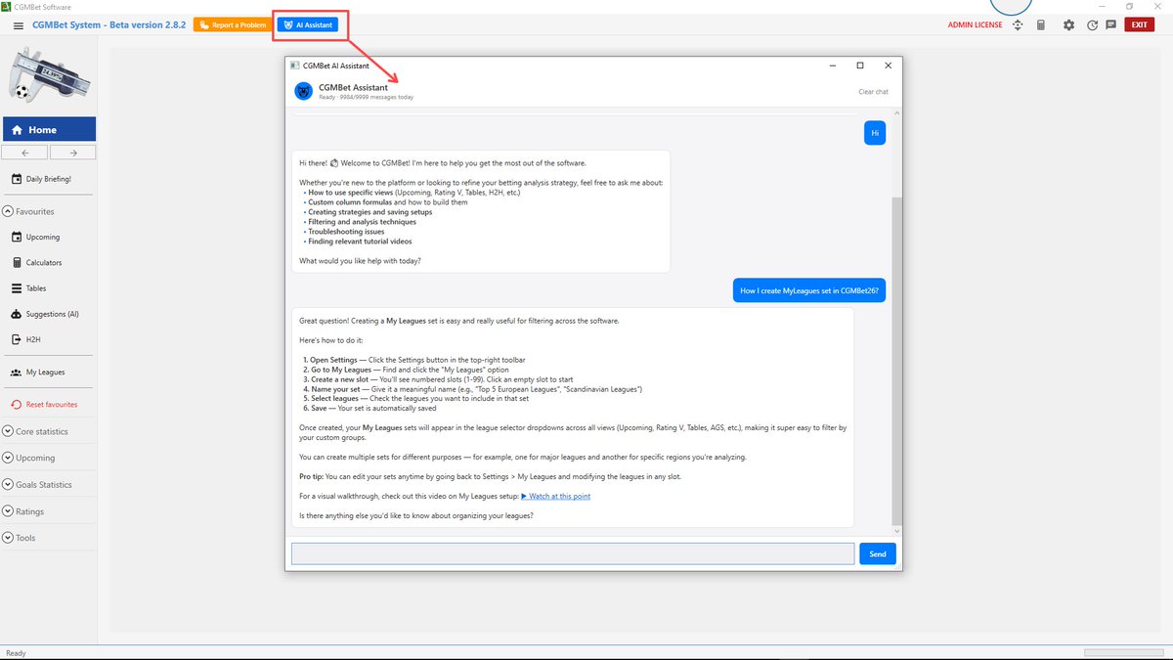Click 'What would you like help with today?'
Image resolution: width=1173 pixels, height=660 pixels.
[360, 261]
